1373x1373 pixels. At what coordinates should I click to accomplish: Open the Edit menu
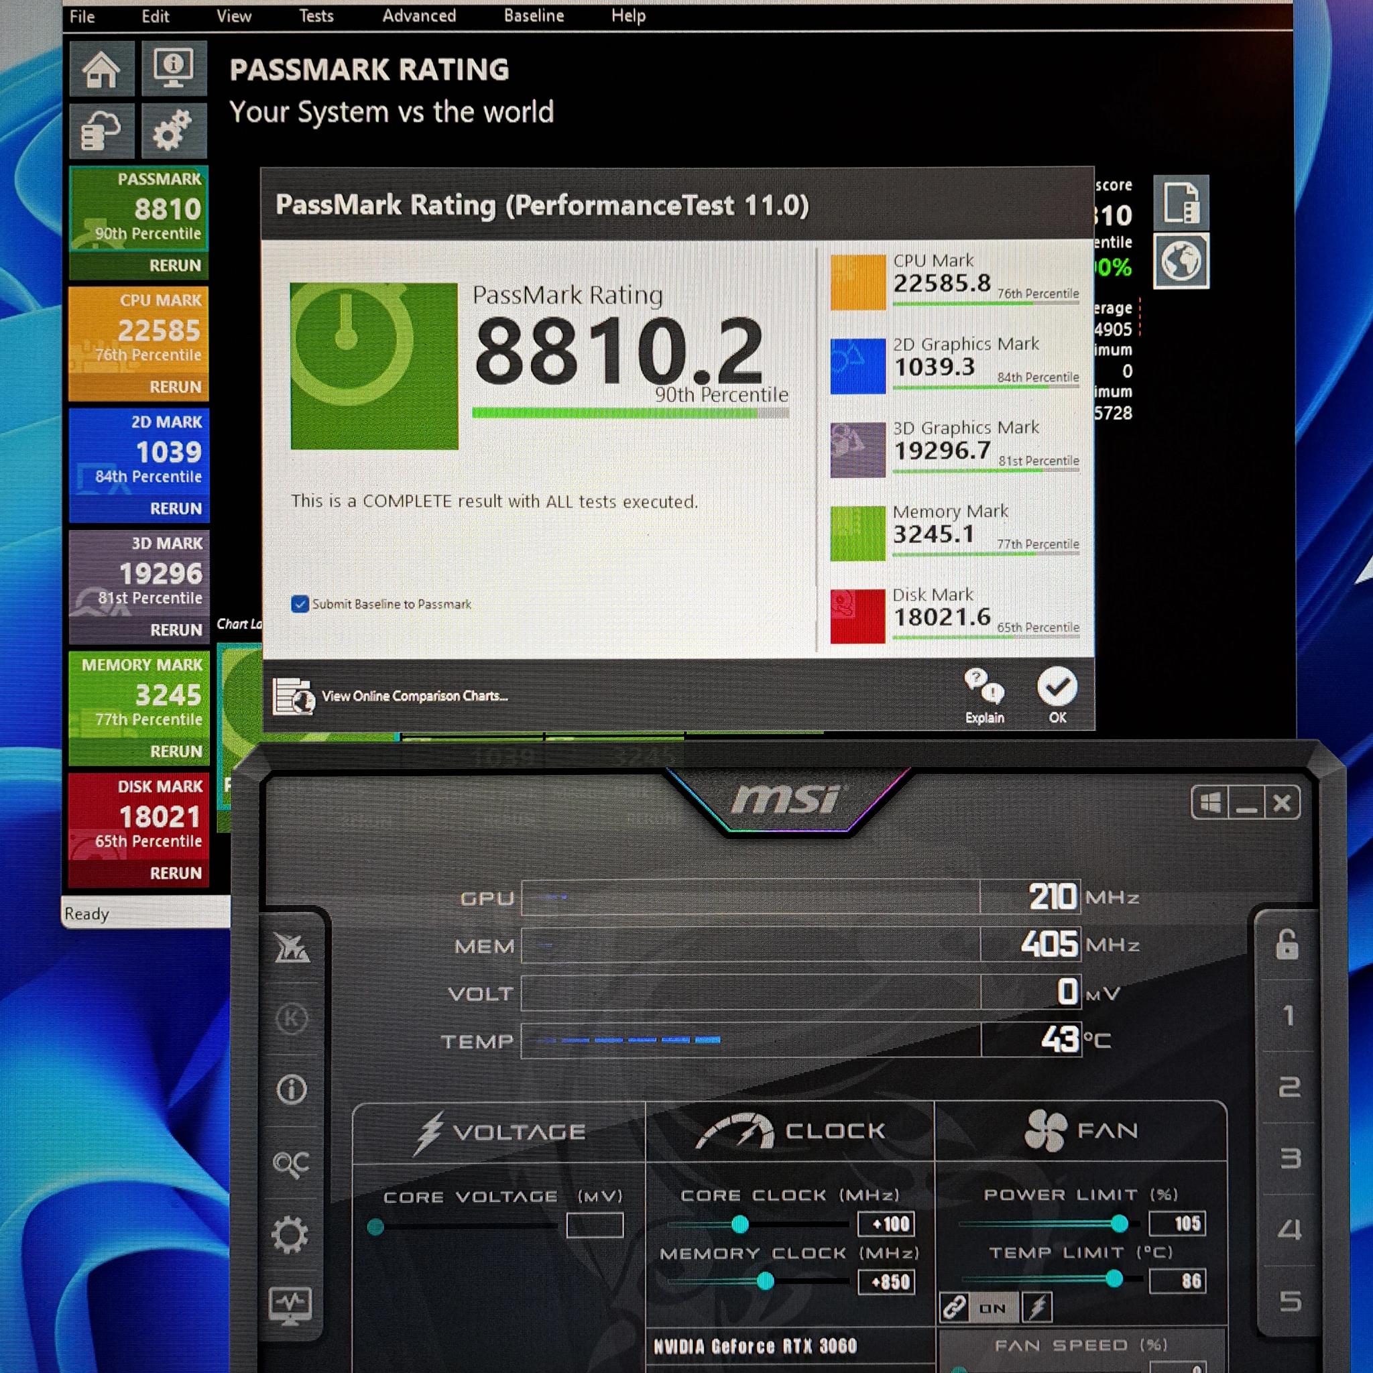tap(155, 16)
